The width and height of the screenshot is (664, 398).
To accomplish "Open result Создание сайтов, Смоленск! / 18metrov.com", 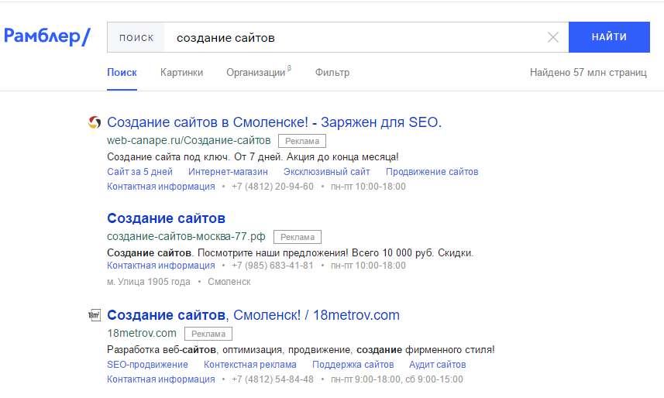I will (x=253, y=315).
